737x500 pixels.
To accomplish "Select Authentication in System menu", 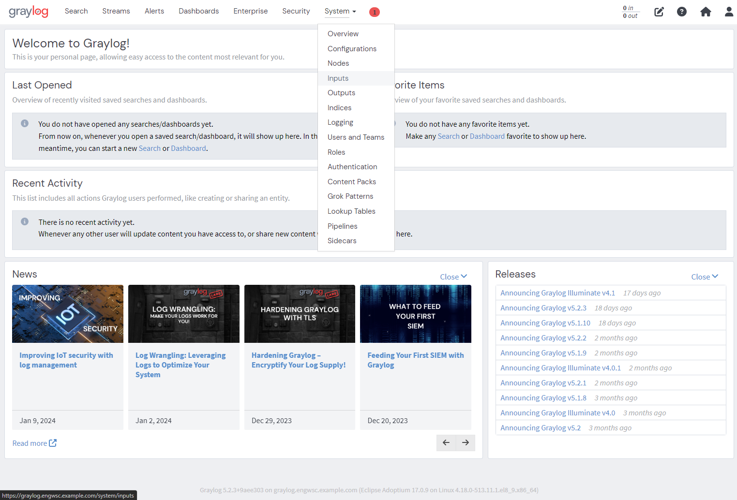I will (356, 167).
